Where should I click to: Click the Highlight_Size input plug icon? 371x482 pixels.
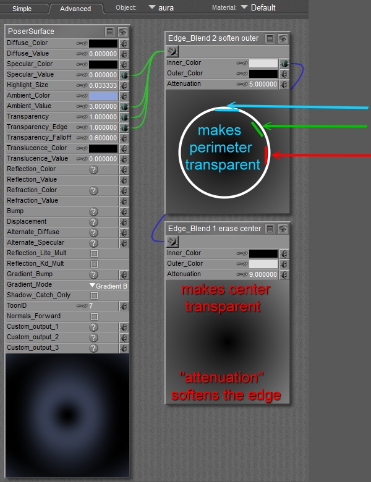124,85
